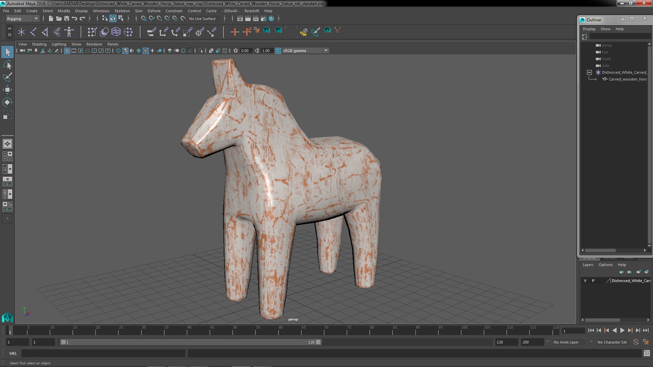Open the viewport Renderer menu
The image size is (653, 367).
[x=94, y=44]
